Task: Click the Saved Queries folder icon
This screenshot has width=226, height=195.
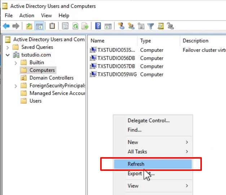Action: pyautogui.click(x=15, y=47)
